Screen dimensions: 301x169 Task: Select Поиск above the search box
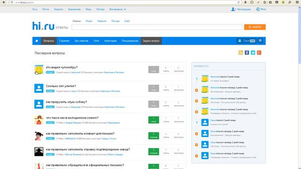[x=89, y=21]
